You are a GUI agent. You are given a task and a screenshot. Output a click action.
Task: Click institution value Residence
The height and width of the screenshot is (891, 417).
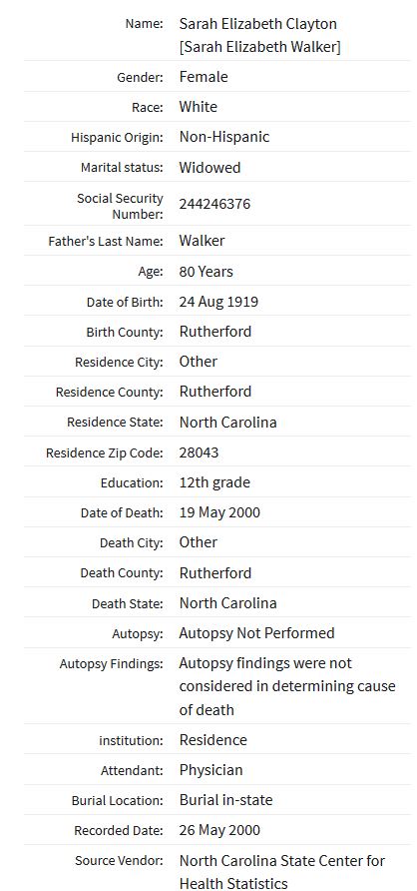pos(213,740)
